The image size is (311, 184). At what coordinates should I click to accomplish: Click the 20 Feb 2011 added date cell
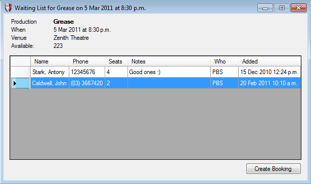[270, 83]
